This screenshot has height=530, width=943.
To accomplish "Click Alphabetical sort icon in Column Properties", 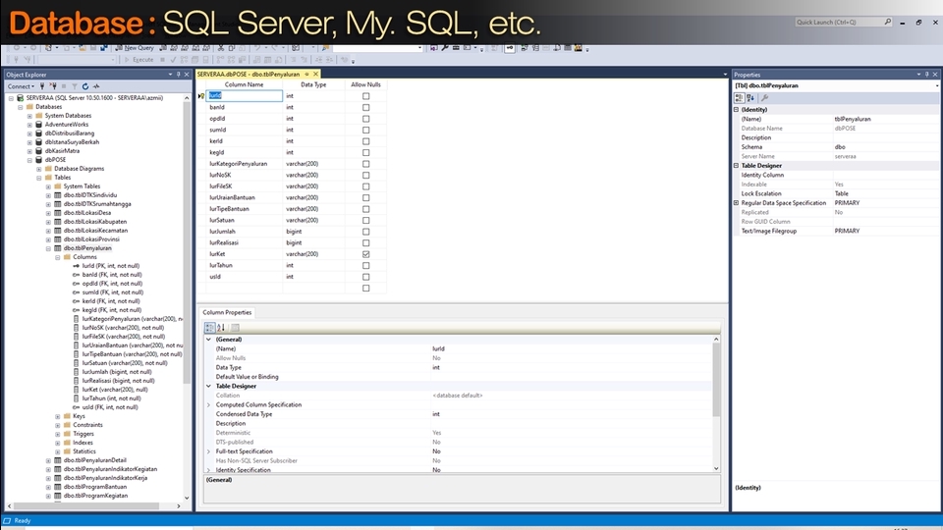I will click(221, 328).
